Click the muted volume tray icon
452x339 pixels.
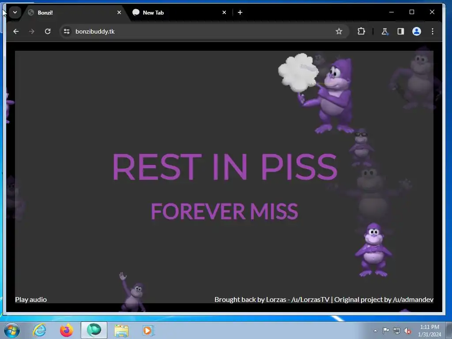pyautogui.click(x=407, y=331)
